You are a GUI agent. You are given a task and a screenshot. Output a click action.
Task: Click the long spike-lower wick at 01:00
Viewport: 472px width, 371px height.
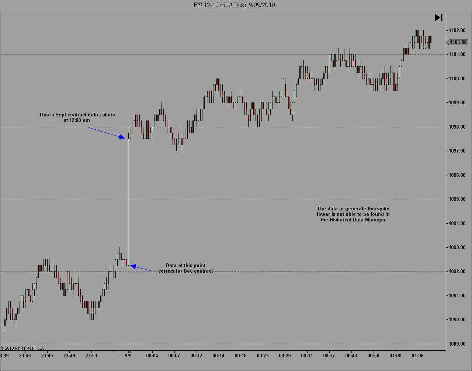point(396,151)
